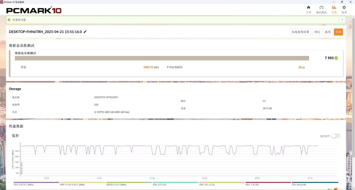The image size is (355, 190).
Task: Click the access time value 20 μs
Action: [x=302, y=67]
